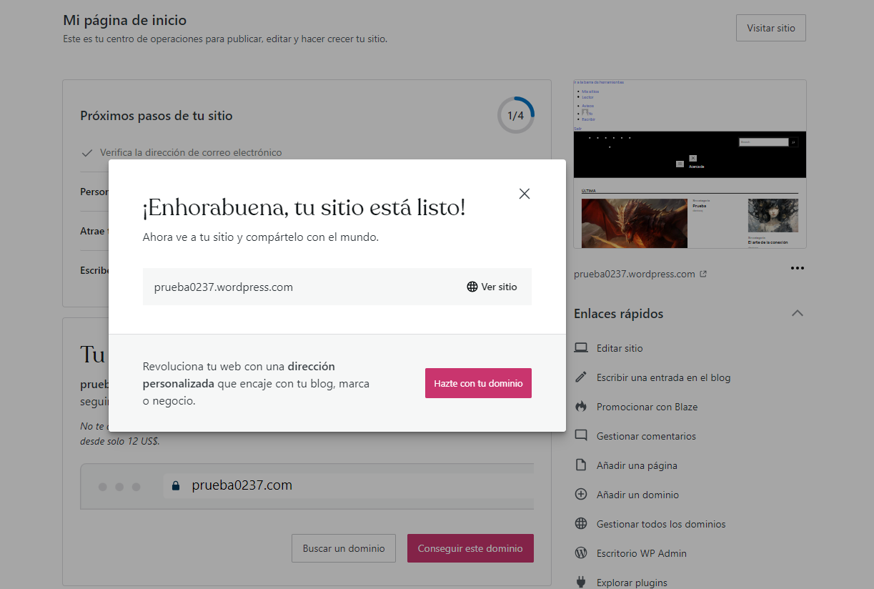Open the Visitar sitio button
This screenshot has width=874, height=589.
pyautogui.click(x=771, y=28)
